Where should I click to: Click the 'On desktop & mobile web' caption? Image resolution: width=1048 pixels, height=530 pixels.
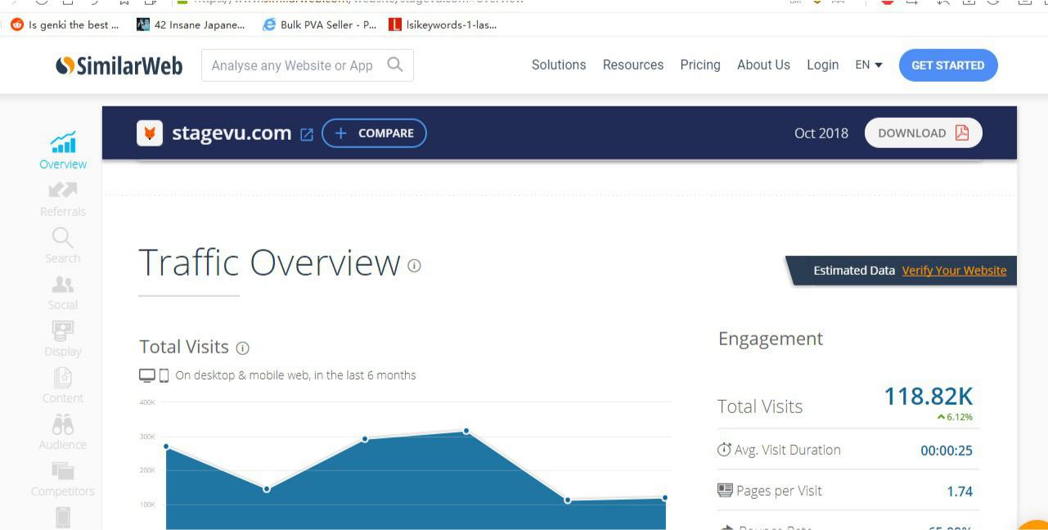[x=296, y=375]
